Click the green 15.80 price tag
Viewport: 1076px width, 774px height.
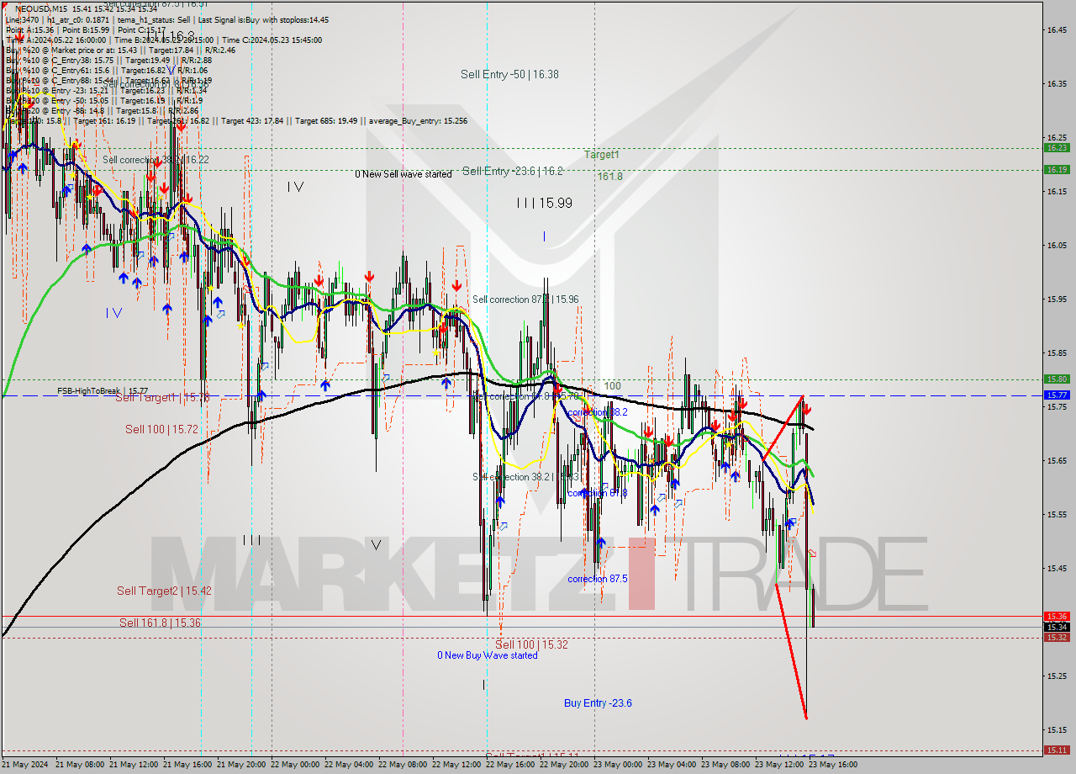[1057, 379]
